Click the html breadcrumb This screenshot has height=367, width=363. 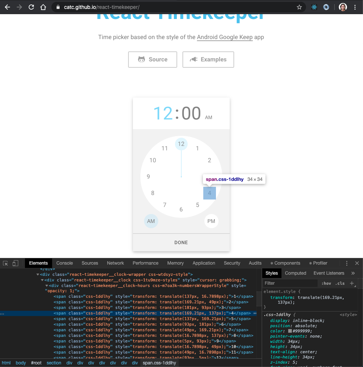[6, 363]
